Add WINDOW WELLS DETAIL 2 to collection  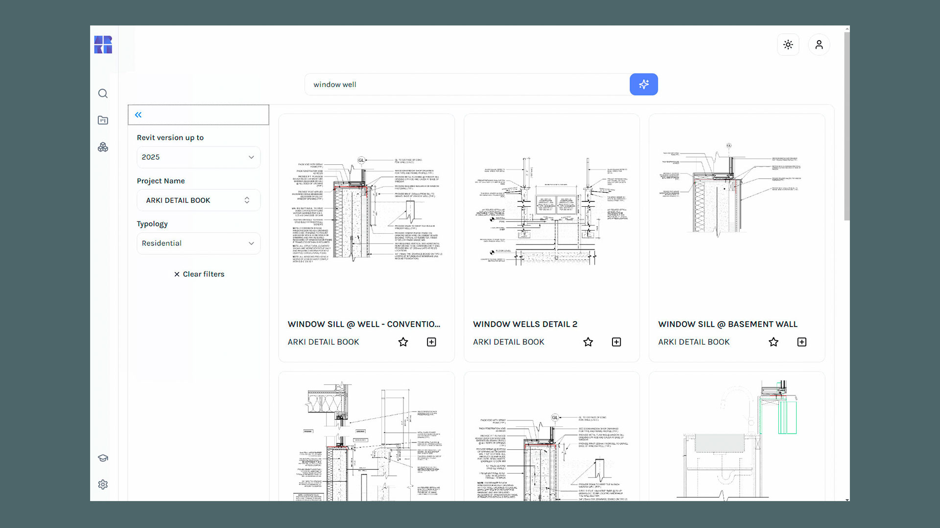pyautogui.click(x=616, y=342)
